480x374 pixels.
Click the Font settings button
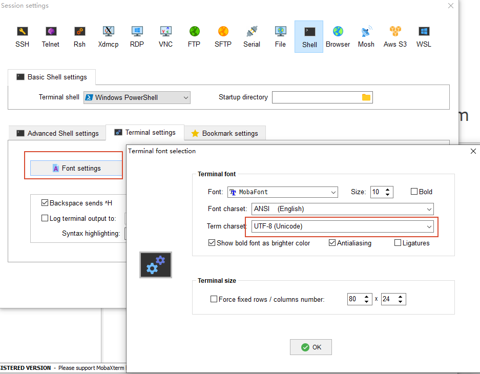pos(76,168)
